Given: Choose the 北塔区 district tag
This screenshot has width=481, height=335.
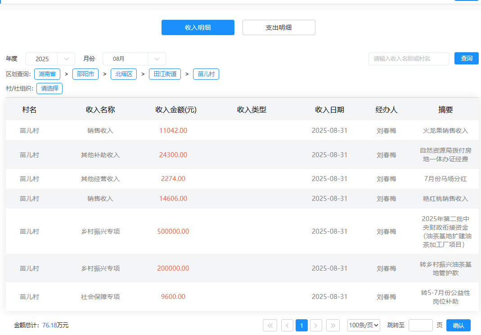Looking at the screenshot, I should pos(124,74).
